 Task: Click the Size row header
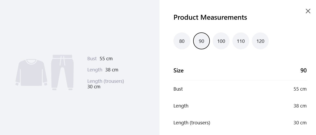point(240,70)
